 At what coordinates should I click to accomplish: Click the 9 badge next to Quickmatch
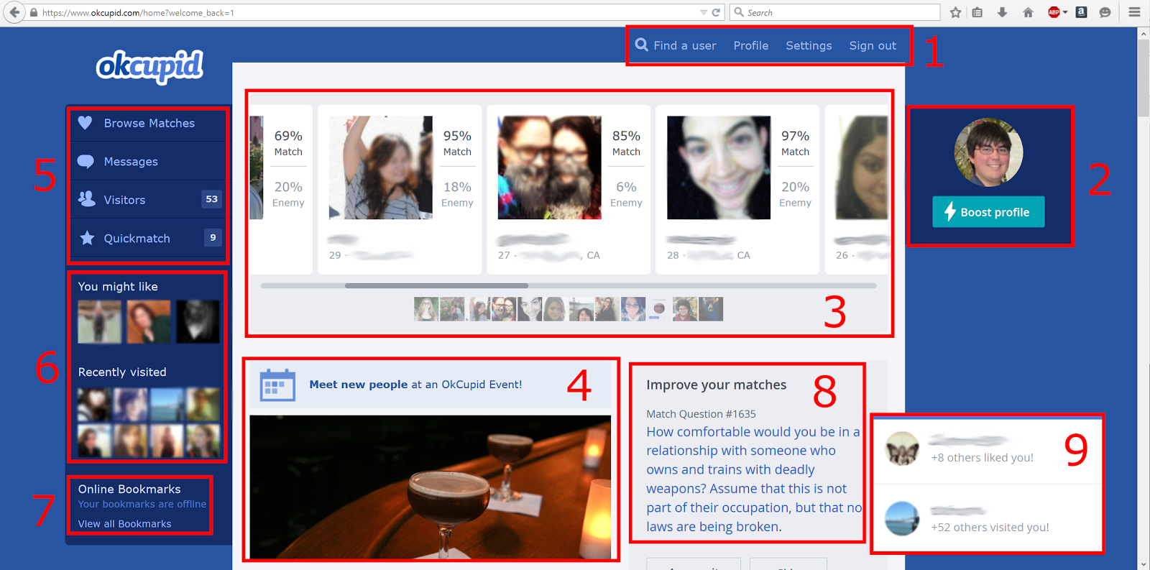[x=213, y=237]
